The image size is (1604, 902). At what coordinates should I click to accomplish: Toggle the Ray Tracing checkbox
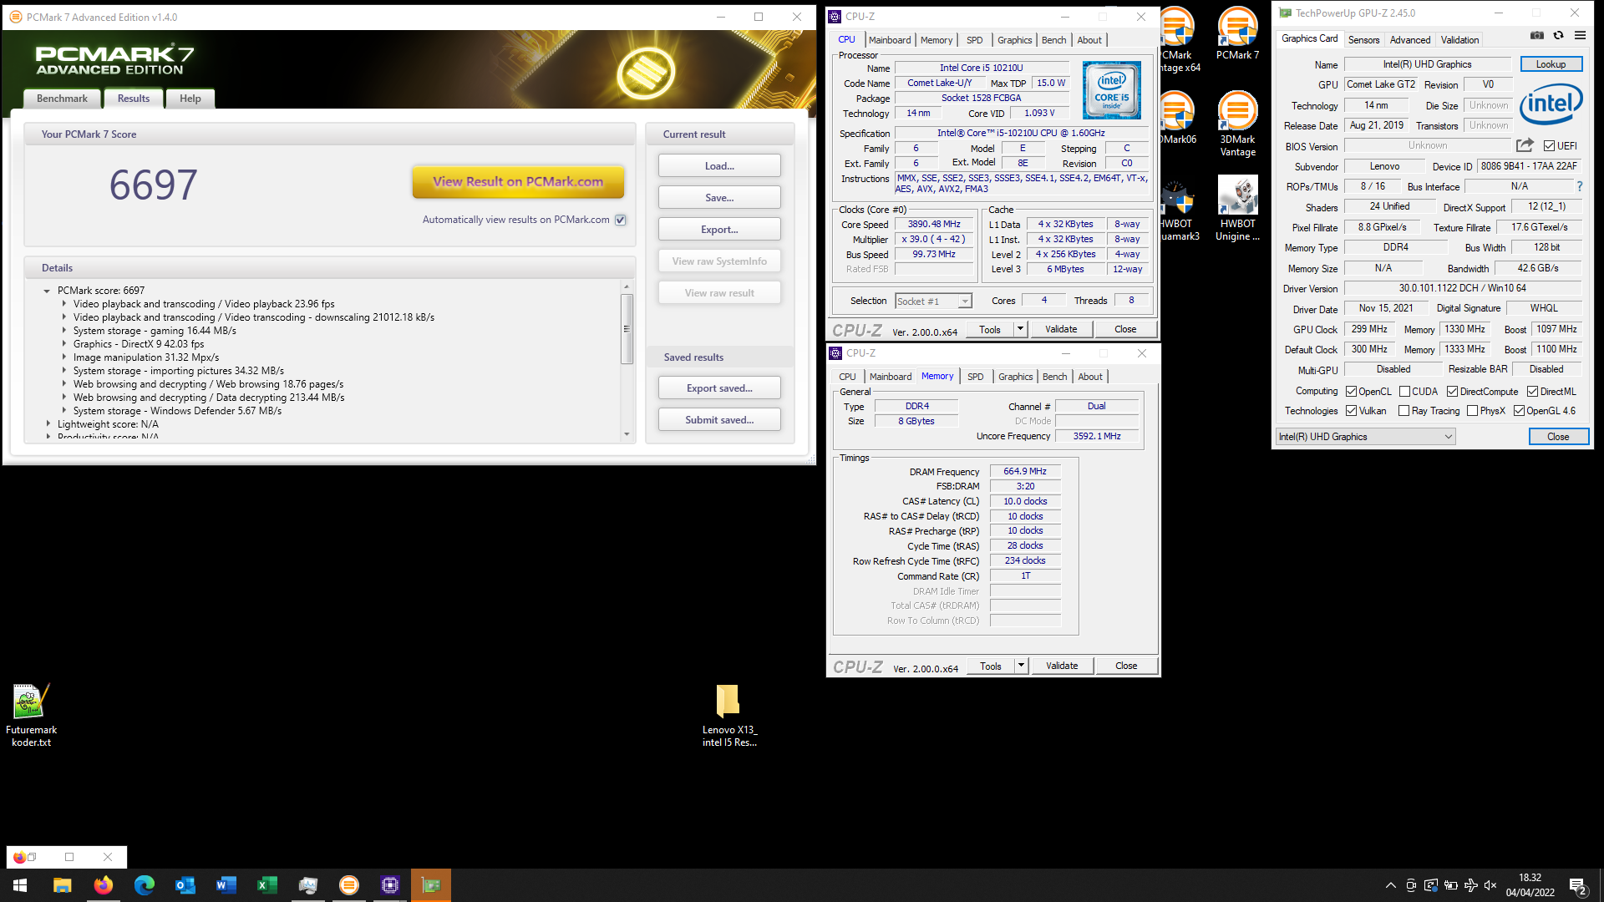click(x=1403, y=411)
